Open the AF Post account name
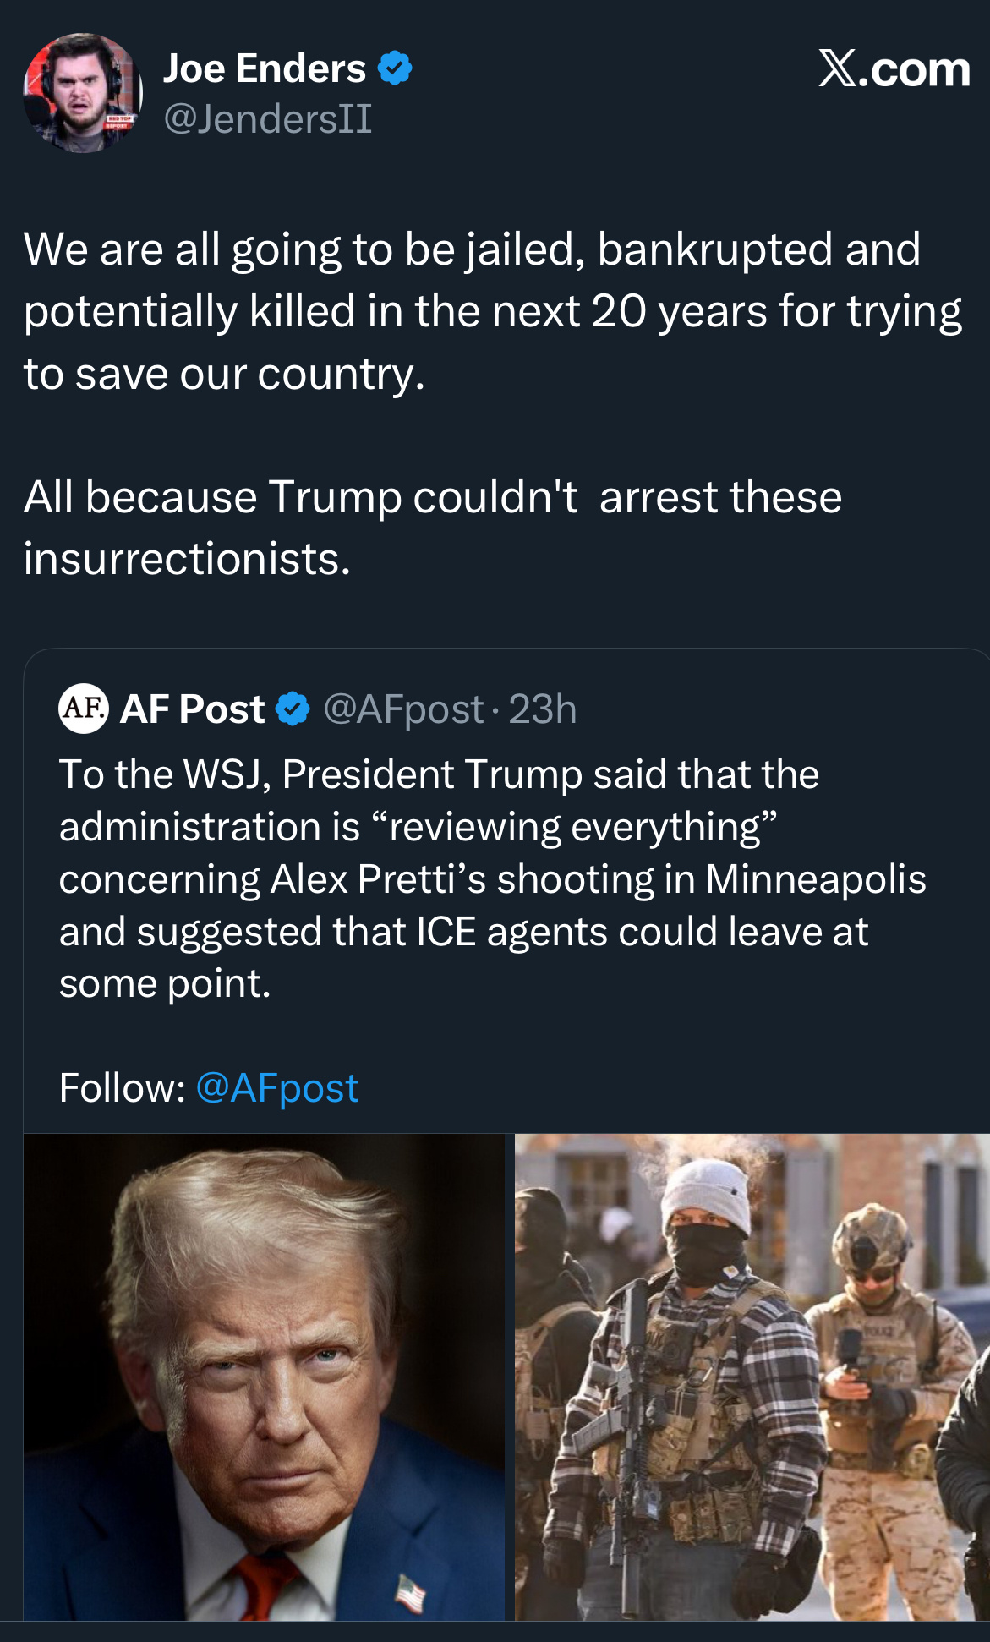Viewport: 990px width, 1642px height. 193,709
